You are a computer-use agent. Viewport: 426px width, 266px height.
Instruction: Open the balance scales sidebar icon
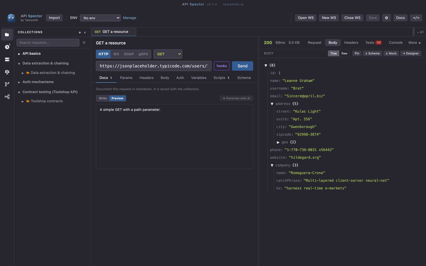coord(7,72)
